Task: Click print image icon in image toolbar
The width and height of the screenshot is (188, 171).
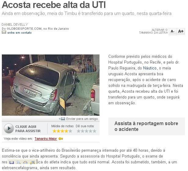Action: pyautogui.click(x=18, y=163)
